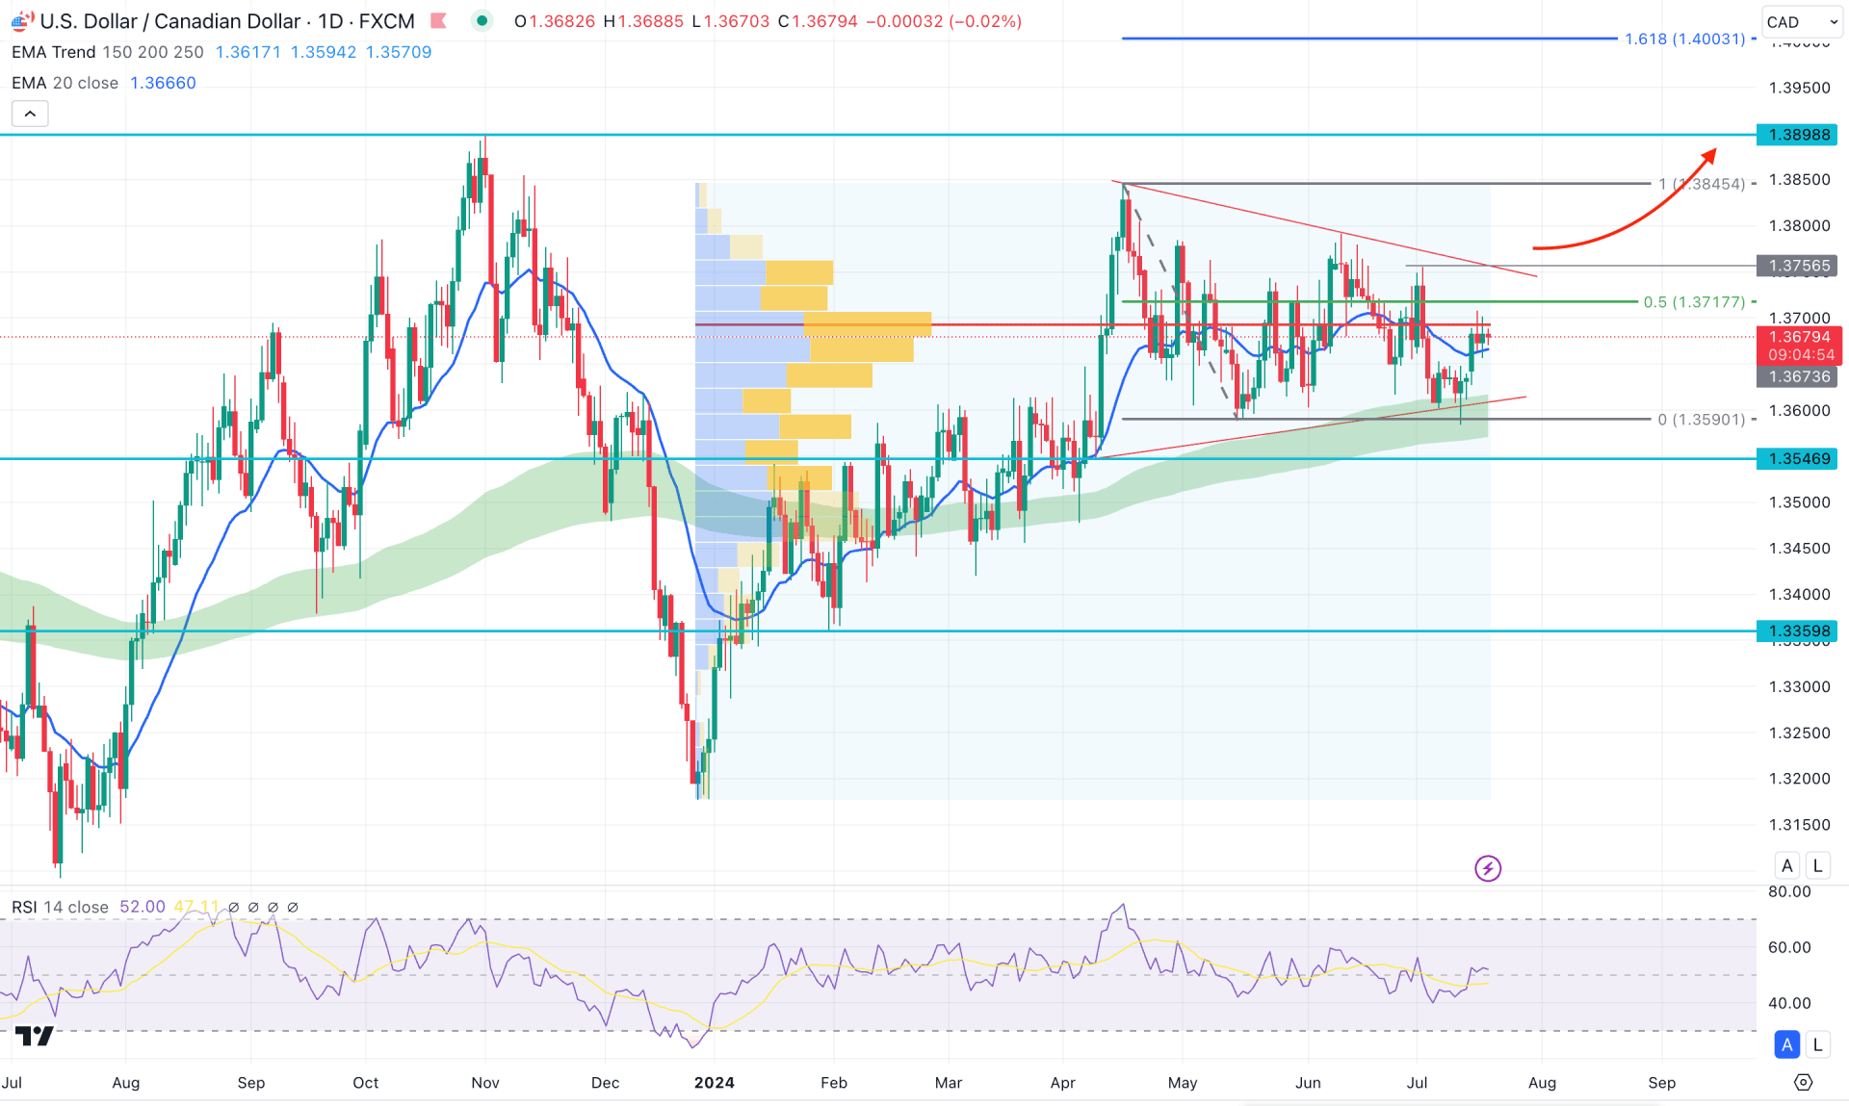Click the 1.33598 horizontal line price label
1849x1106 pixels.
coord(1798,631)
